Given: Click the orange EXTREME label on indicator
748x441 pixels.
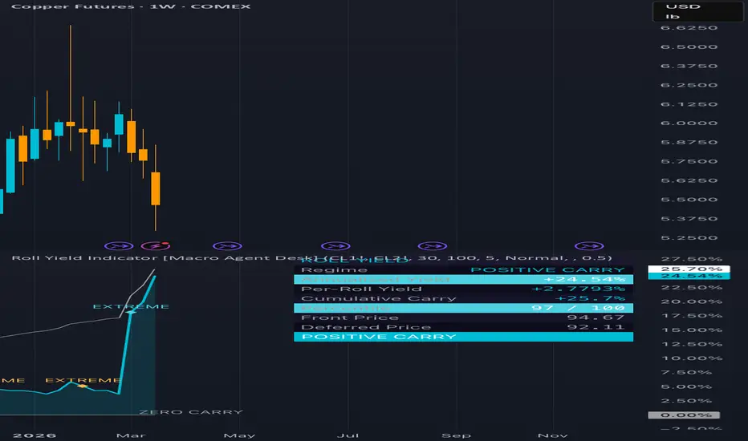Looking at the screenshot, I should (x=83, y=380).
